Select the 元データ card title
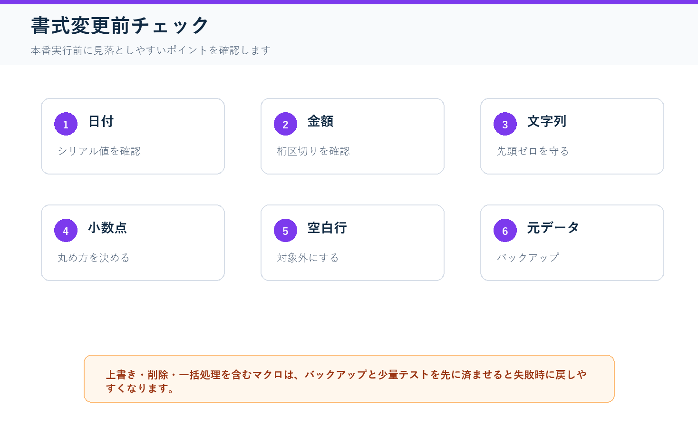Viewport: 698px width, 447px height. (553, 228)
